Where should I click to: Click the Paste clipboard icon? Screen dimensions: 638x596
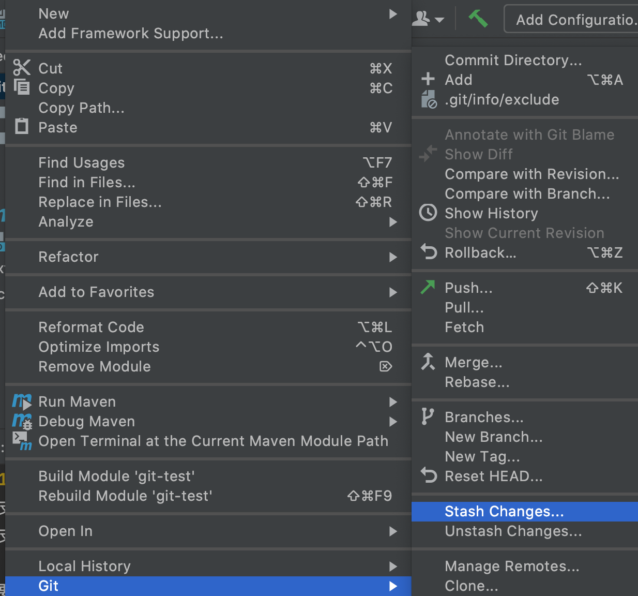point(22,126)
